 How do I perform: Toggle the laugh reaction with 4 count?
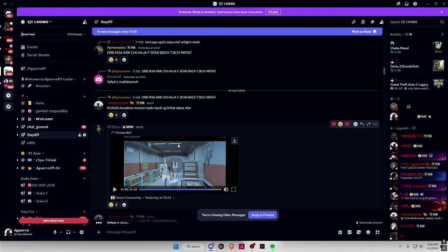click(x=113, y=60)
